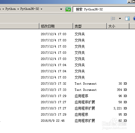Sort by the 大小 column header
The height and width of the screenshot is (133, 135).
[118, 26]
